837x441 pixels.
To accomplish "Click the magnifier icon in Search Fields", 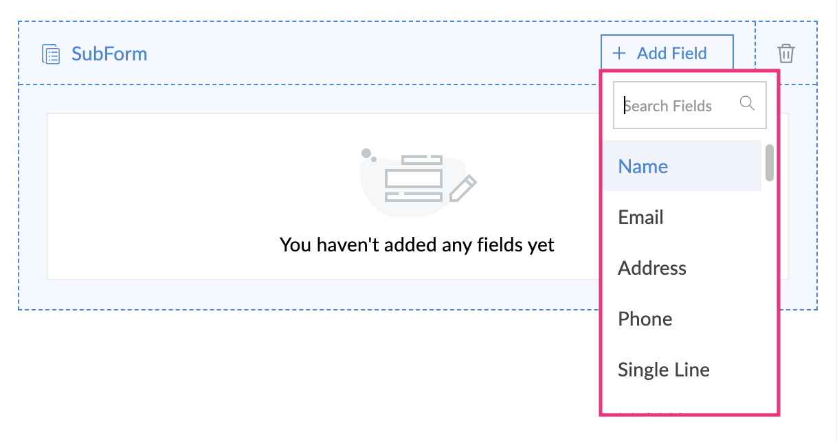I will point(746,104).
